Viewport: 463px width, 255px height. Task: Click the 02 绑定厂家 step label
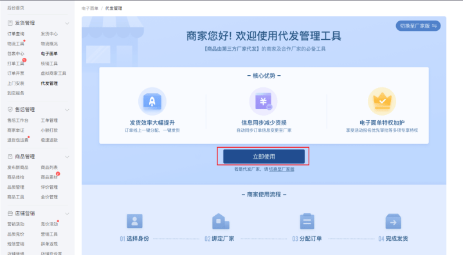pyautogui.click(x=219, y=238)
